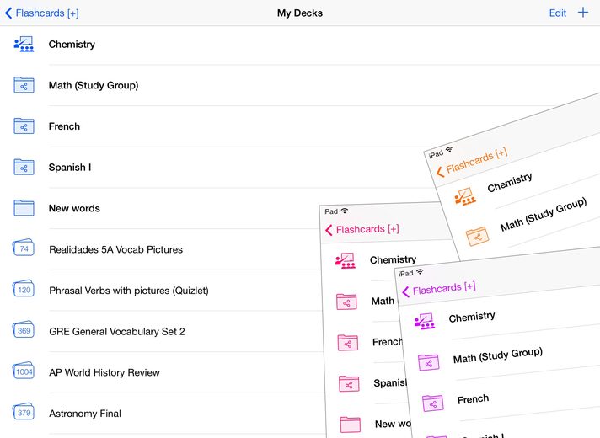
Task: Open Math (Study Group) in the blue list
Action: pyautogui.click(x=94, y=85)
